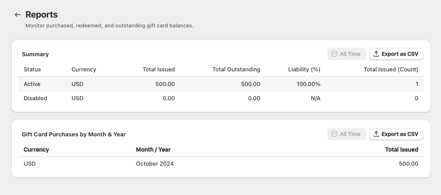The image size is (441, 195).
Task: Click the Liability (%) column header
Action: pos(304,69)
